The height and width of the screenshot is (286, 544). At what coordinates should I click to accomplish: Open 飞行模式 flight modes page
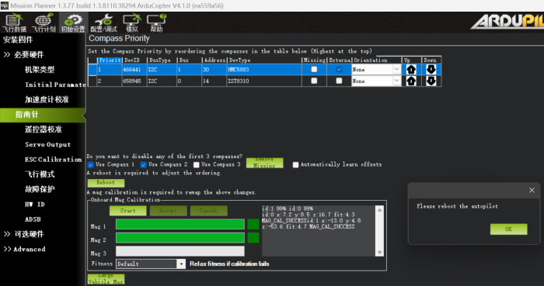pyautogui.click(x=40, y=174)
